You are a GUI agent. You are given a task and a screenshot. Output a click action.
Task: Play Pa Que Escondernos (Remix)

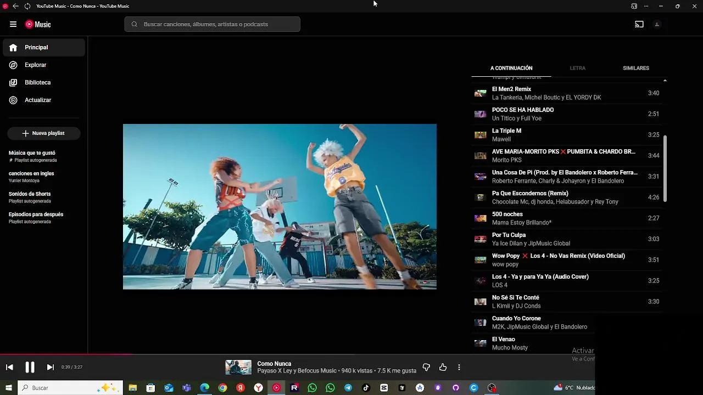[567, 198]
